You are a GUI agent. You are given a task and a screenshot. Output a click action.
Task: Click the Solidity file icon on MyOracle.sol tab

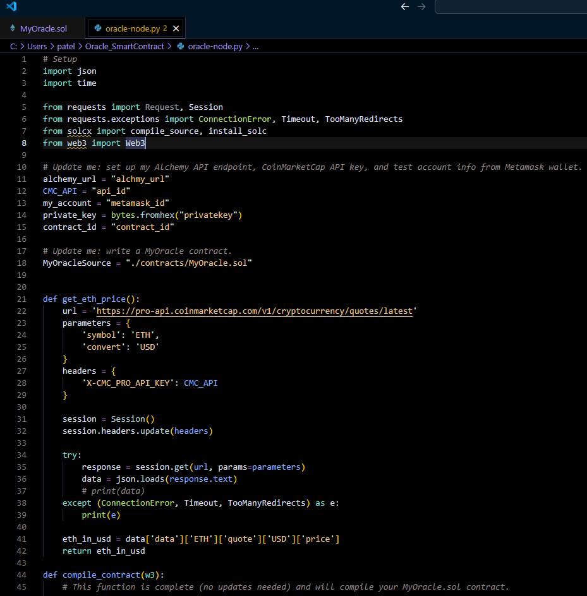pyautogui.click(x=13, y=28)
